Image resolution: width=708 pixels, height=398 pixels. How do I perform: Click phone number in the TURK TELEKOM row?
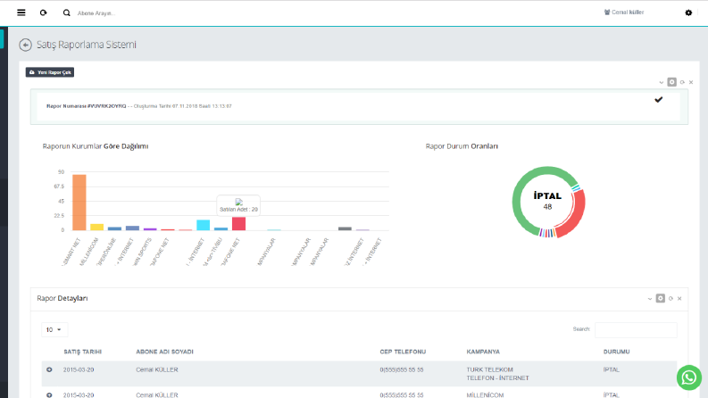click(x=402, y=369)
